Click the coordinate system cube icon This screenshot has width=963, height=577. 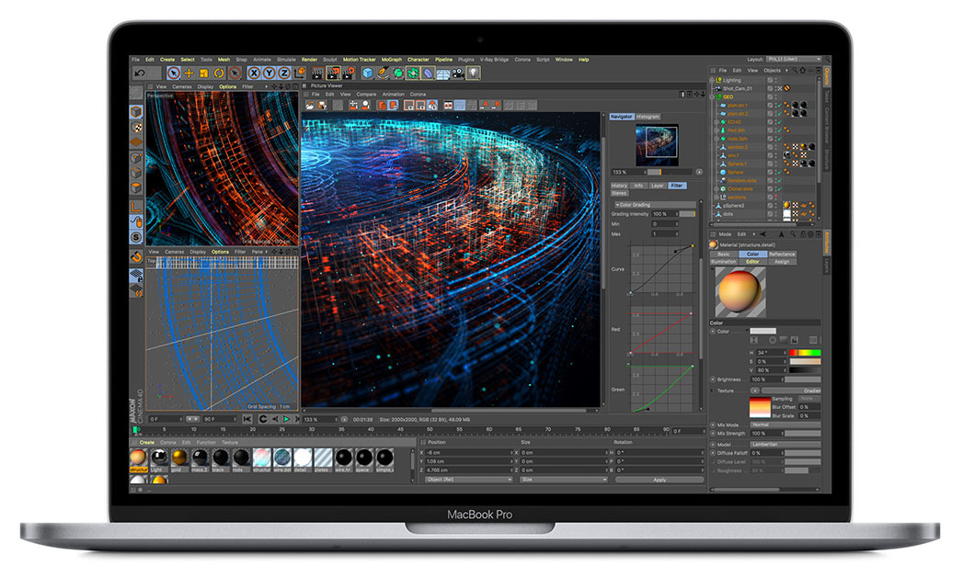coord(300,73)
